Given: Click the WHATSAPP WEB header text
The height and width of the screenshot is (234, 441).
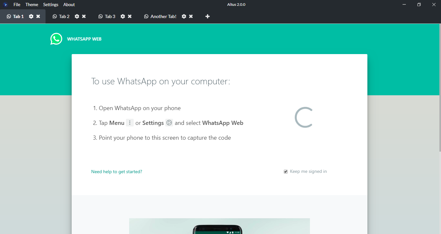Looking at the screenshot, I should coord(84,39).
